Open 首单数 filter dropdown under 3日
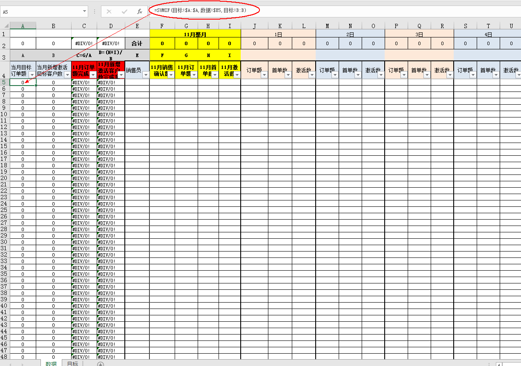 point(427,74)
